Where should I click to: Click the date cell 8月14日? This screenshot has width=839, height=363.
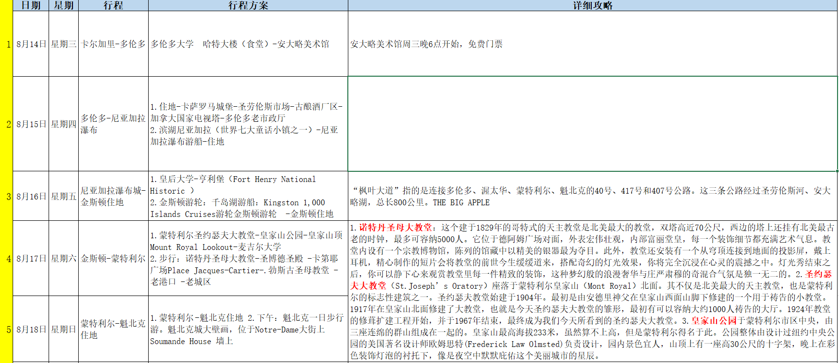pyautogui.click(x=31, y=44)
